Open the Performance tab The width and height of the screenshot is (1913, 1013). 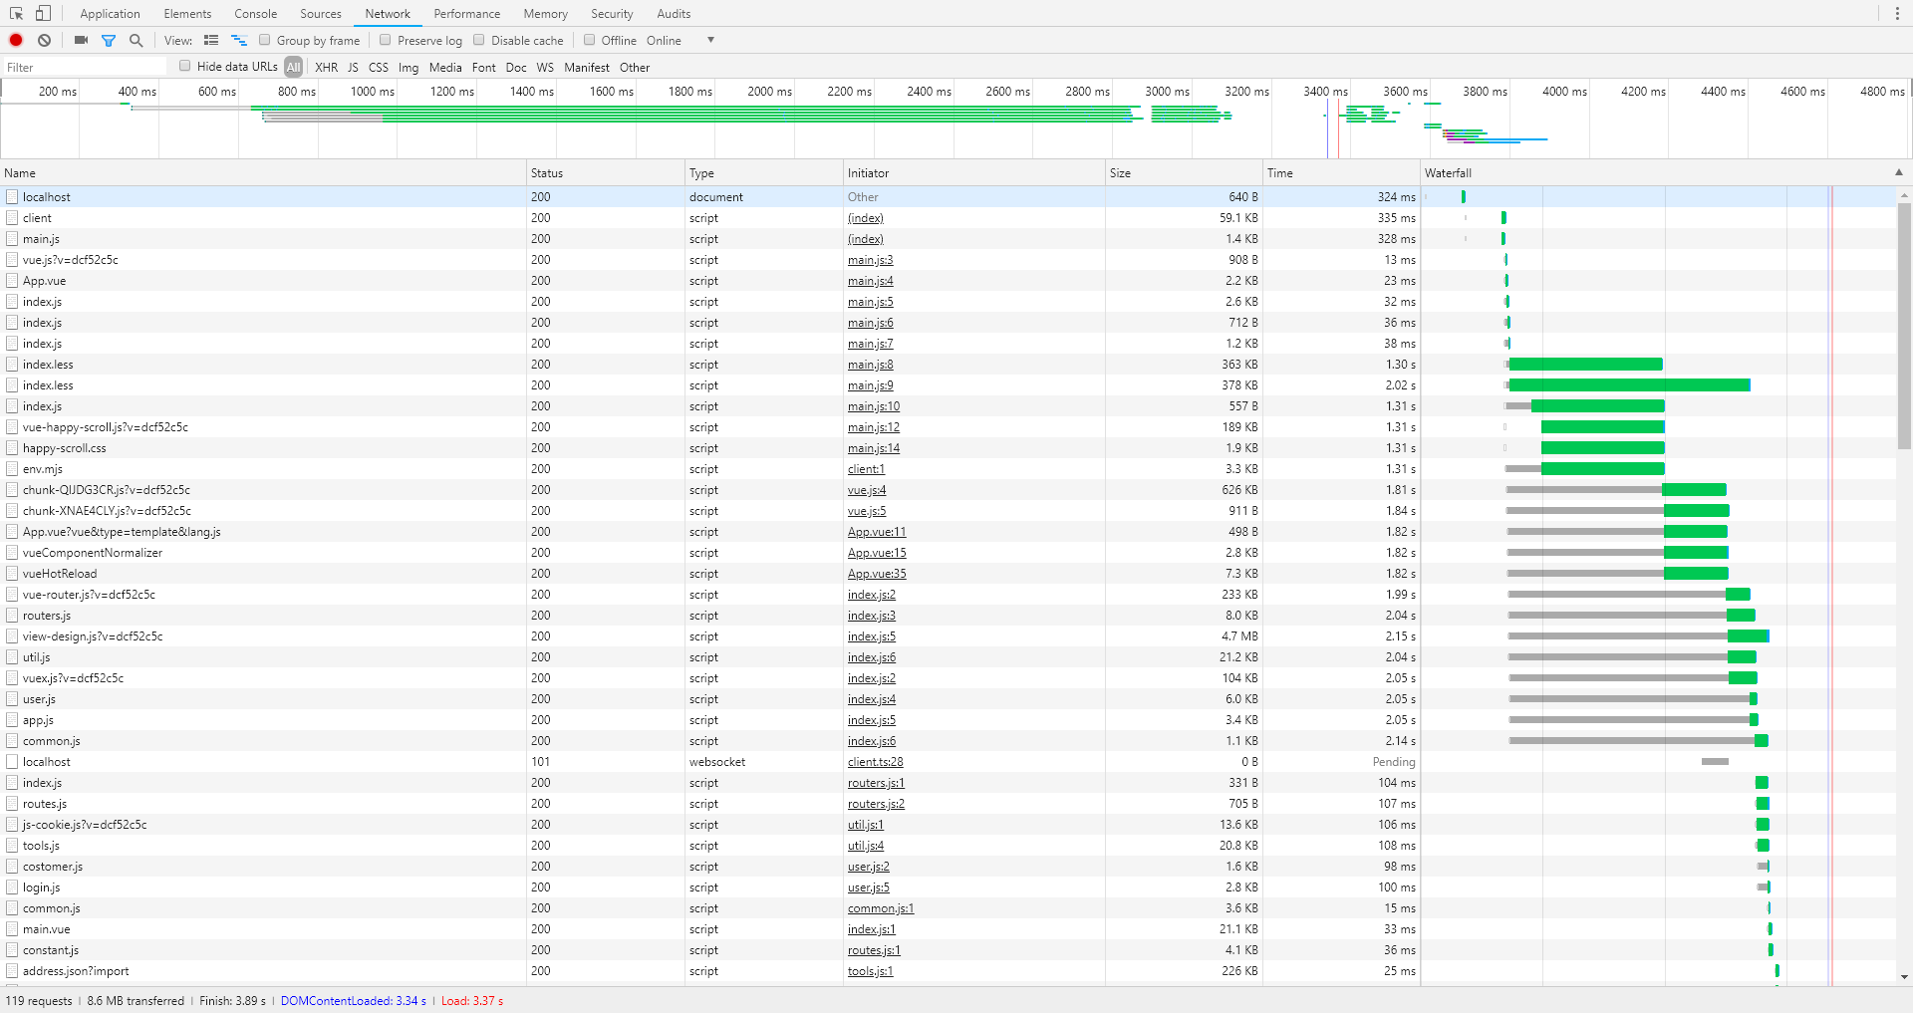point(467,14)
